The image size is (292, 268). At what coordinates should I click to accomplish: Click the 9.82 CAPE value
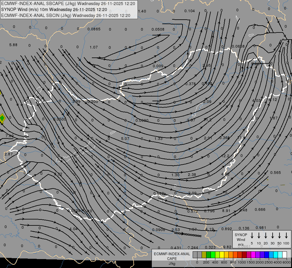[227, 247]
